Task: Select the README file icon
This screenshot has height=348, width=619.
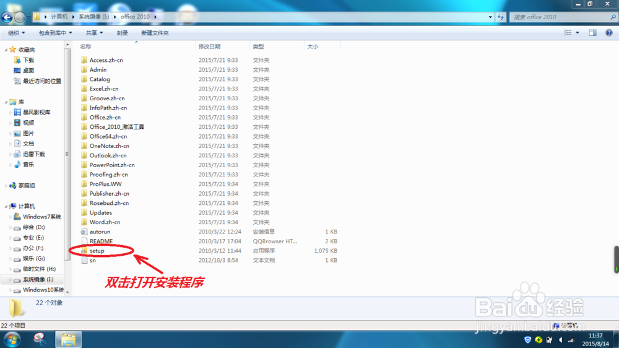Action: [x=84, y=241]
